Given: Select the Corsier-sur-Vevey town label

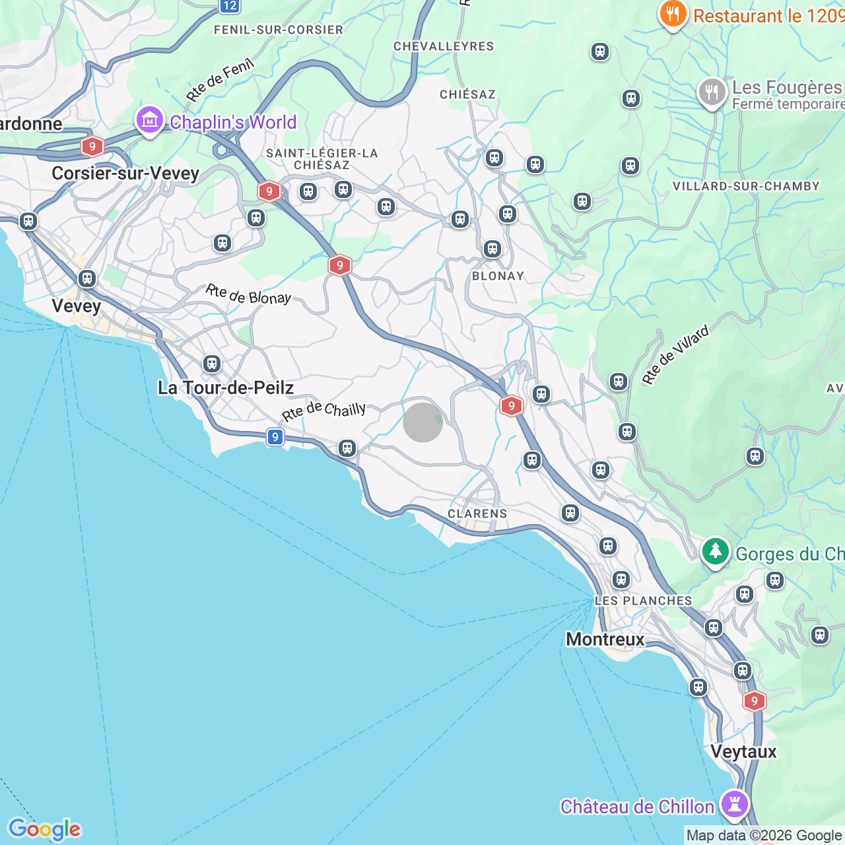Looking at the screenshot, I should [x=125, y=173].
